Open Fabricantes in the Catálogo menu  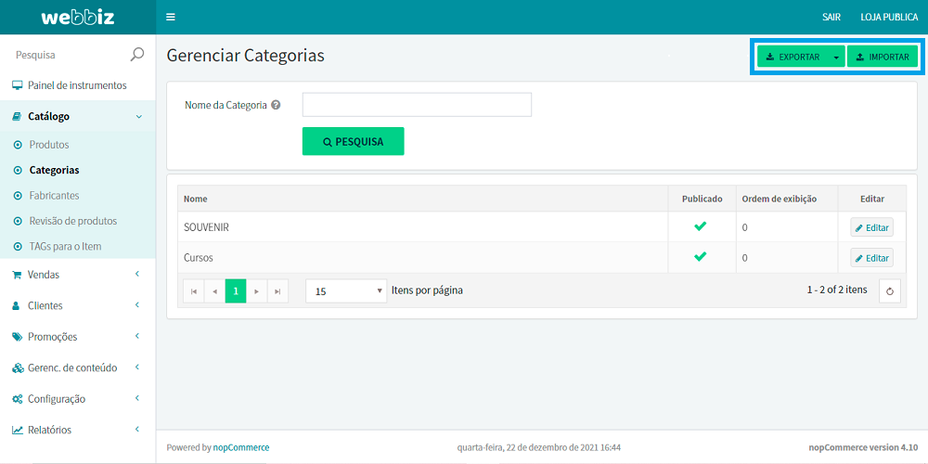pos(54,196)
